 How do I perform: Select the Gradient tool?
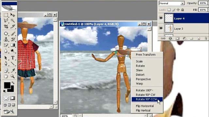[x=13, y=45]
